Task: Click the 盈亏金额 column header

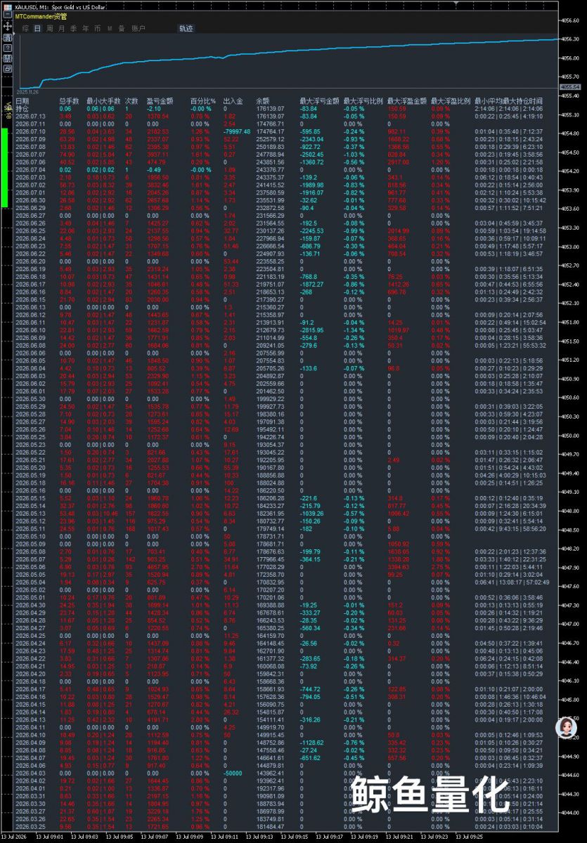Action: 160,101
